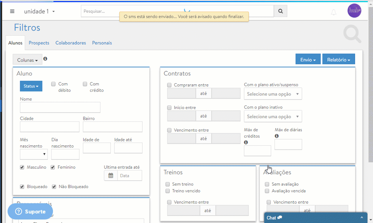Expand the Status dropdown
The image size is (373, 223).
coord(31,86)
